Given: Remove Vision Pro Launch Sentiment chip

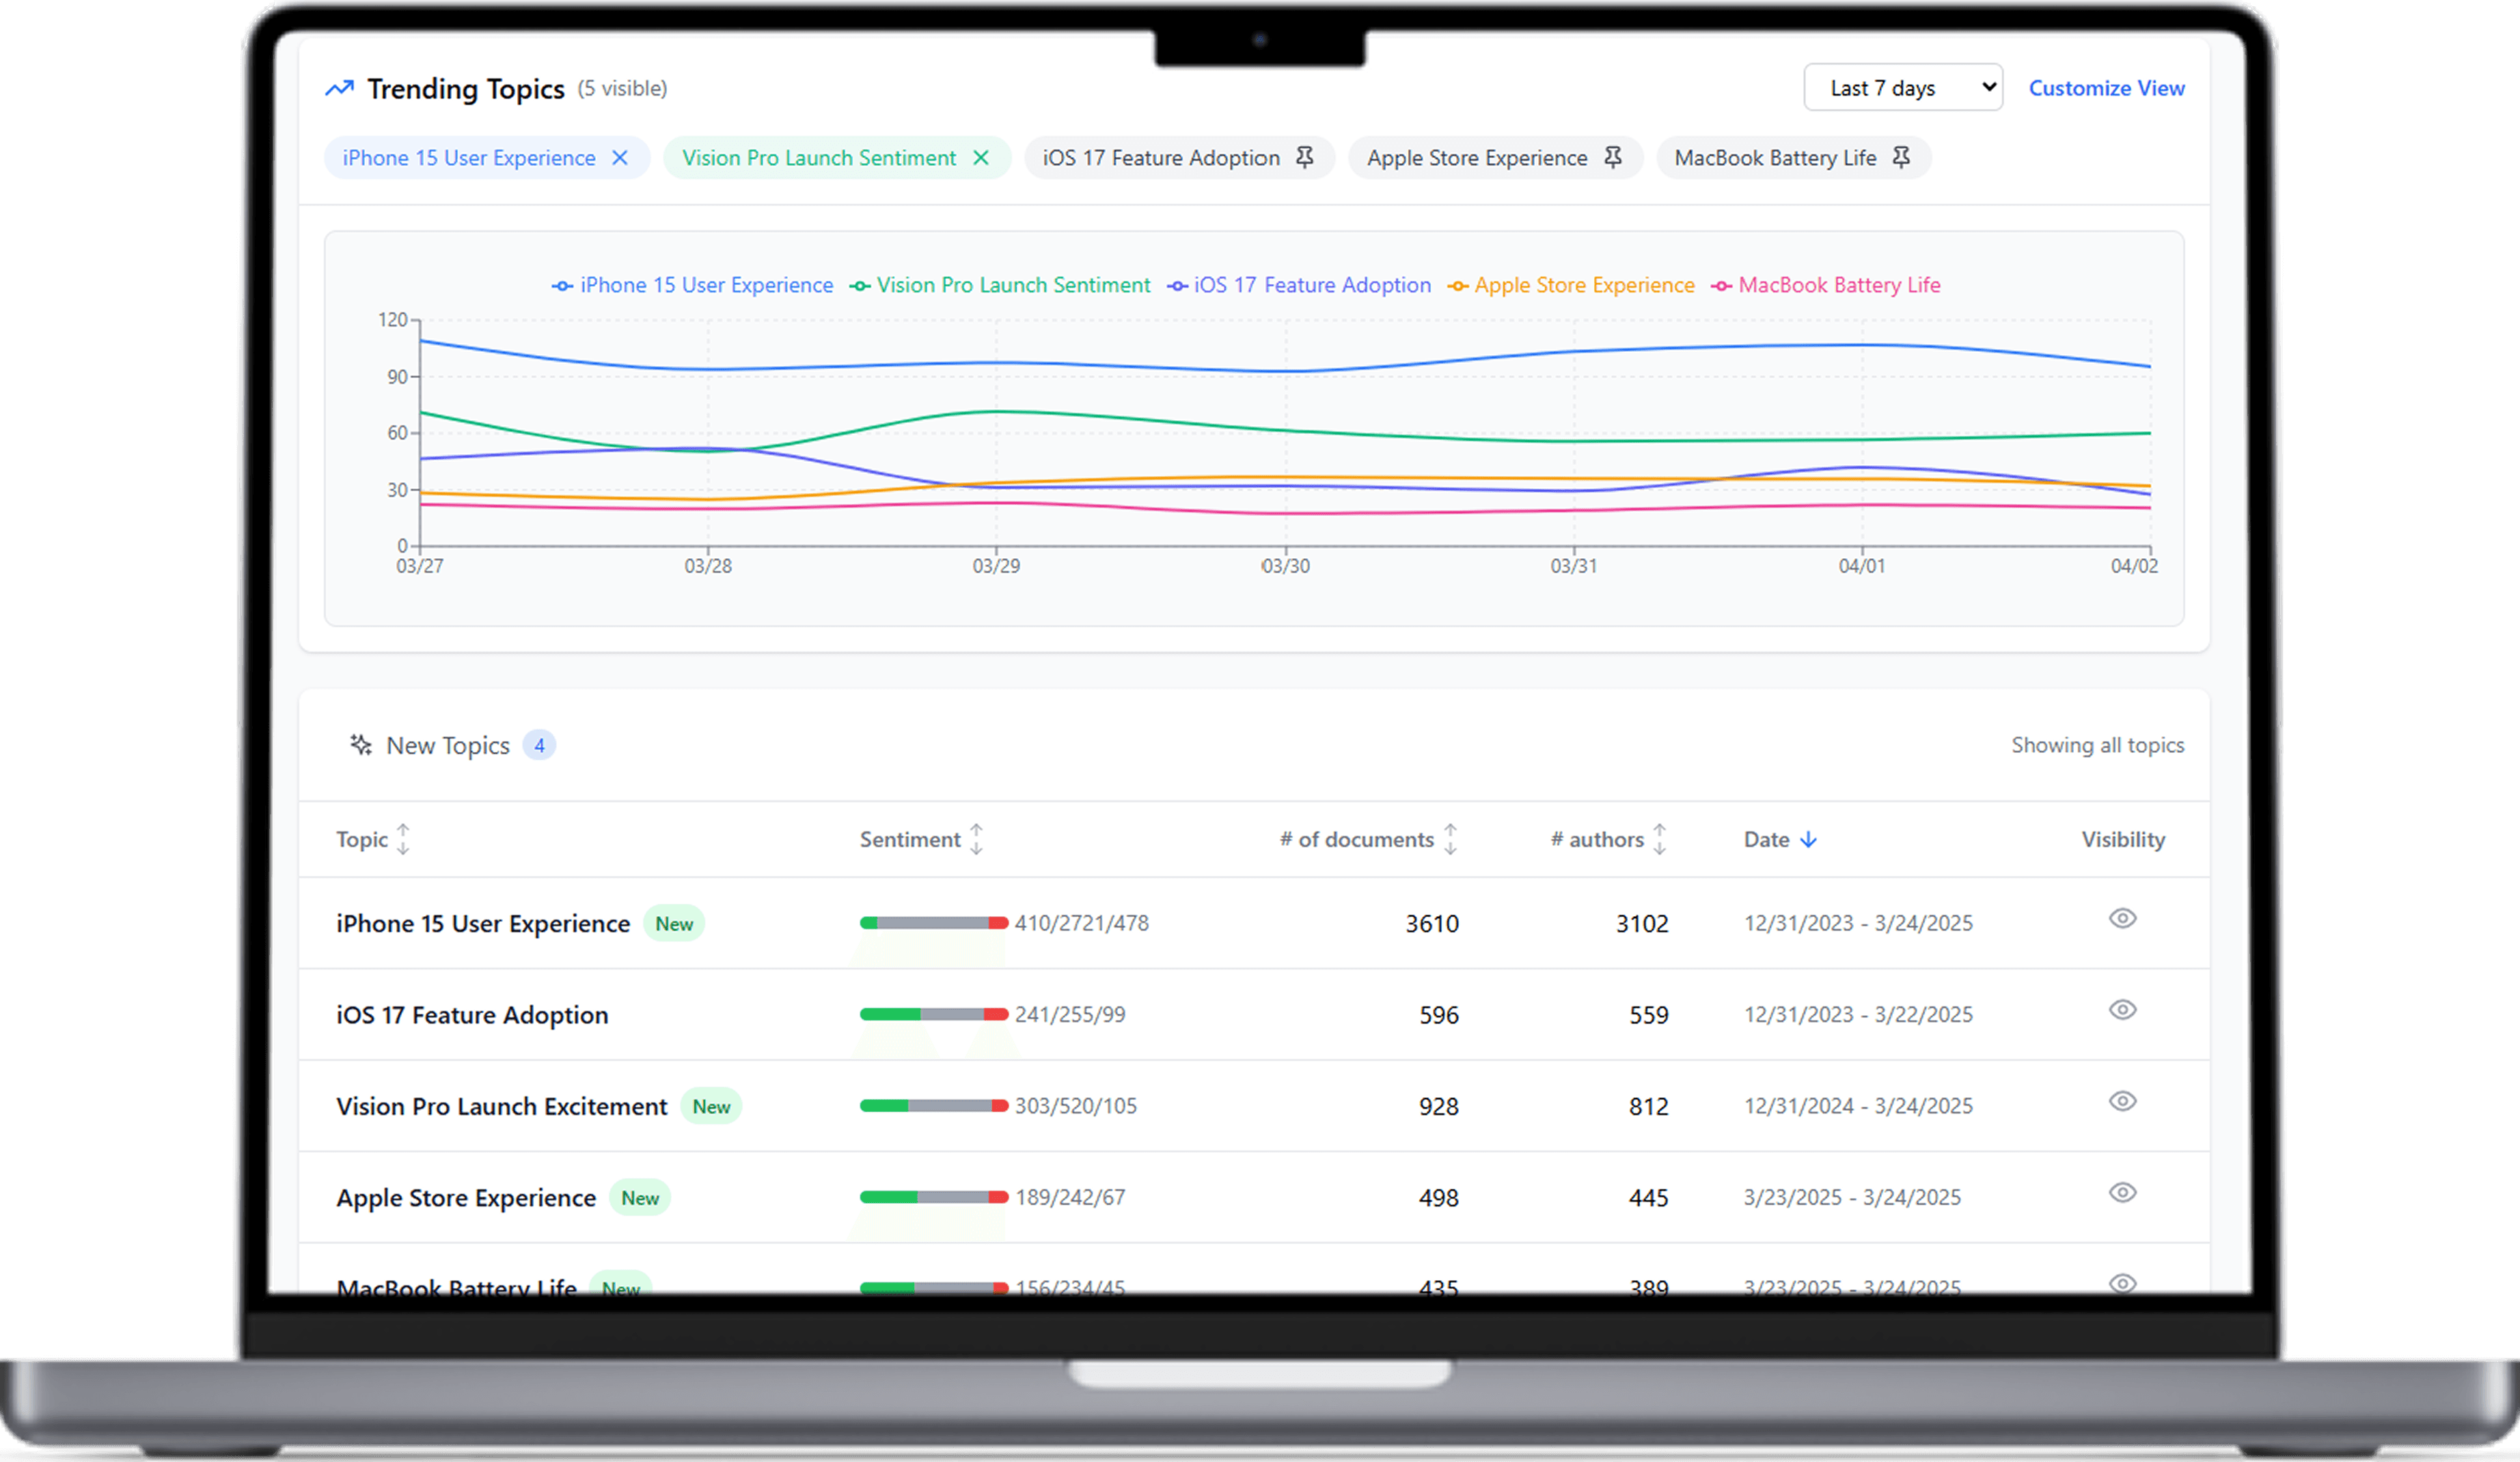Looking at the screenshot, I should point(981,158).
